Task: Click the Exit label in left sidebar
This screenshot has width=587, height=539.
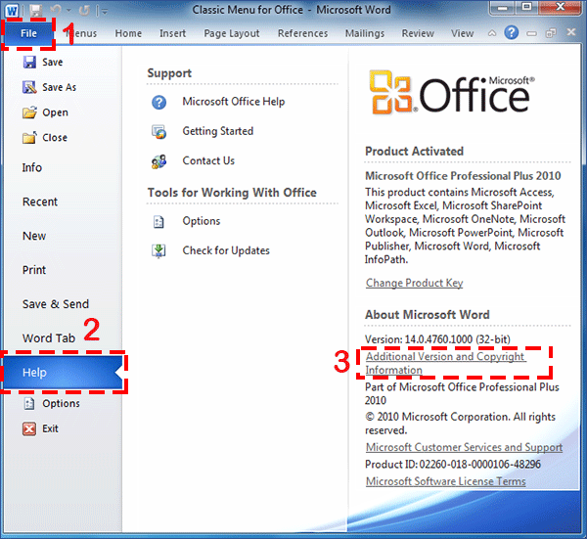Action: pos(50,428)
